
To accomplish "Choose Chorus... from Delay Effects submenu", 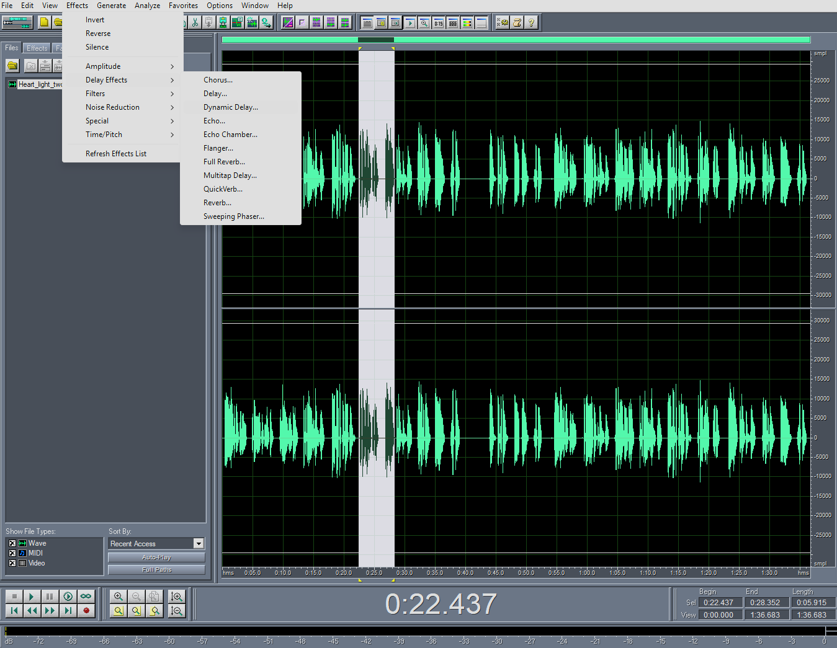I will pos(241,80).
